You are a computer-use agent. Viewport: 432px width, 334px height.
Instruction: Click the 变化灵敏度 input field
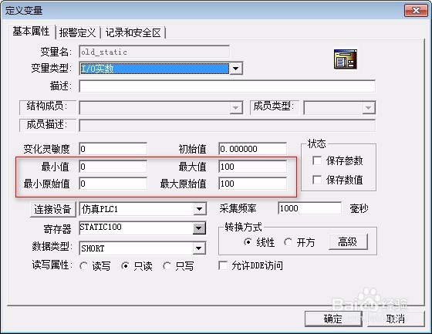click(x=113, y=149)
